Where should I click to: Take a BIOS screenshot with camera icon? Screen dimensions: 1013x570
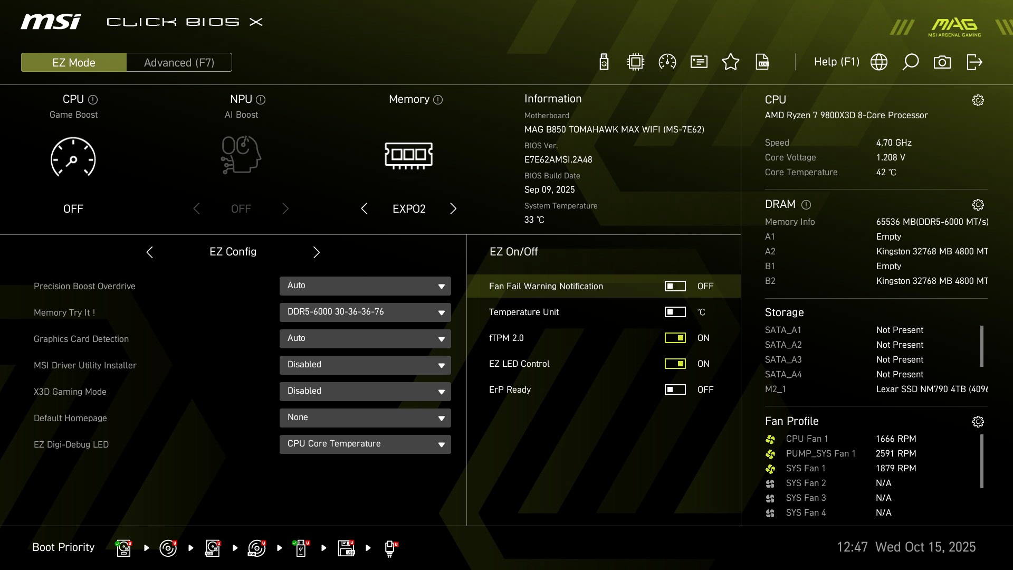tap(943, 62)
